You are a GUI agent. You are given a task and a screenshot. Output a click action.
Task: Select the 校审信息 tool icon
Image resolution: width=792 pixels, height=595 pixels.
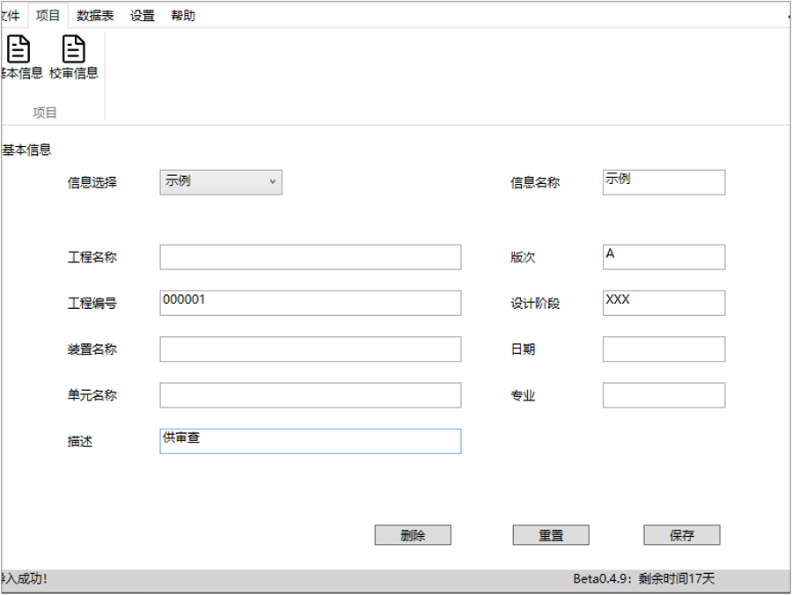click(x=73, y=53)
